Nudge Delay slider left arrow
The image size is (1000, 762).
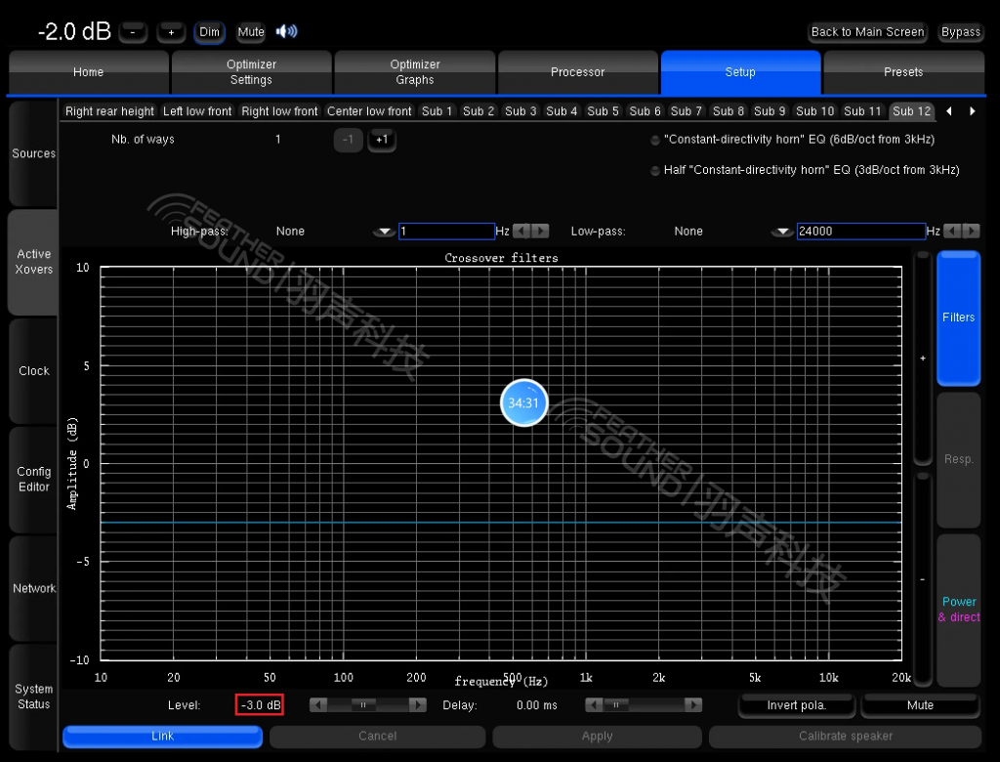(x=594, y=704)
